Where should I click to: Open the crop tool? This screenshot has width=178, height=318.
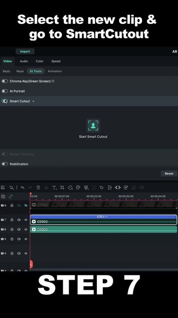62,188
